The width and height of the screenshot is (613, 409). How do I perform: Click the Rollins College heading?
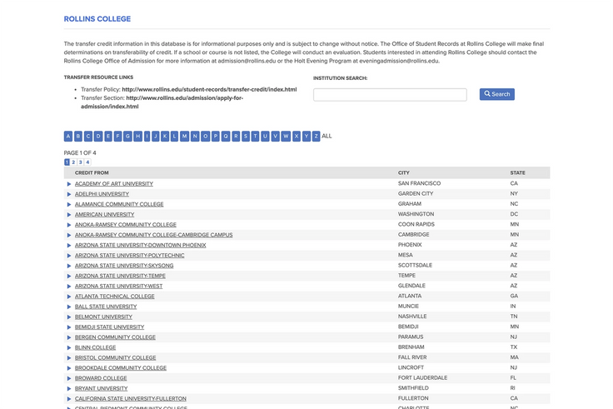click(97, 19)
